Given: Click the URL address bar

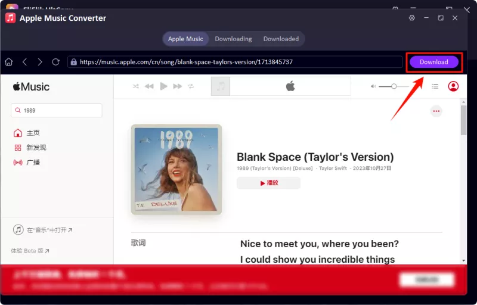Looking at the screenshot, I should pyautogui.click(x=235, y=62).
